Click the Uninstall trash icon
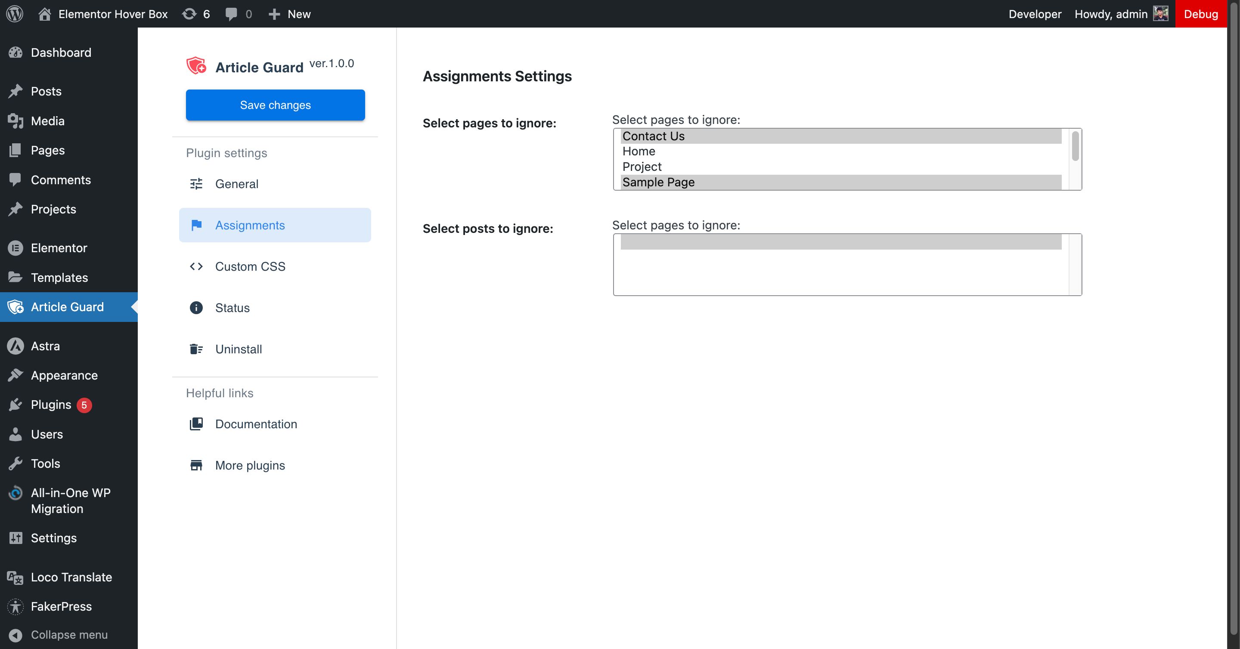The image size is (1240, 649). (196, 349)
